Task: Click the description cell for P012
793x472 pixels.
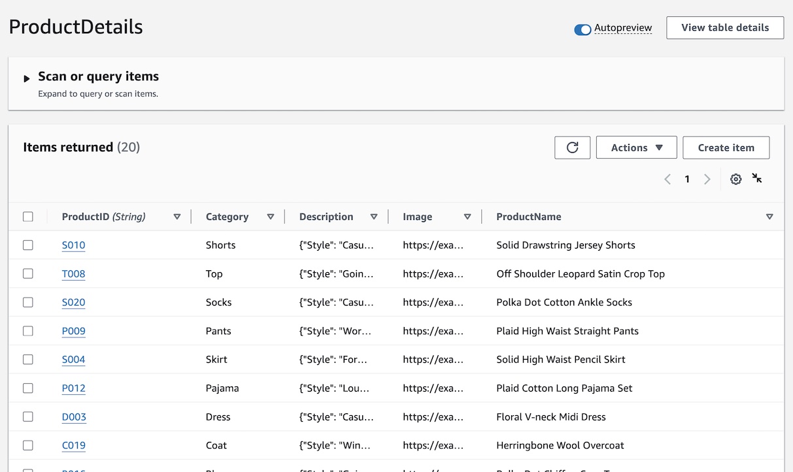Action: 335,388
